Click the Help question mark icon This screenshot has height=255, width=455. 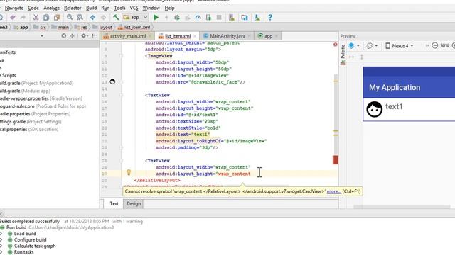270,17
